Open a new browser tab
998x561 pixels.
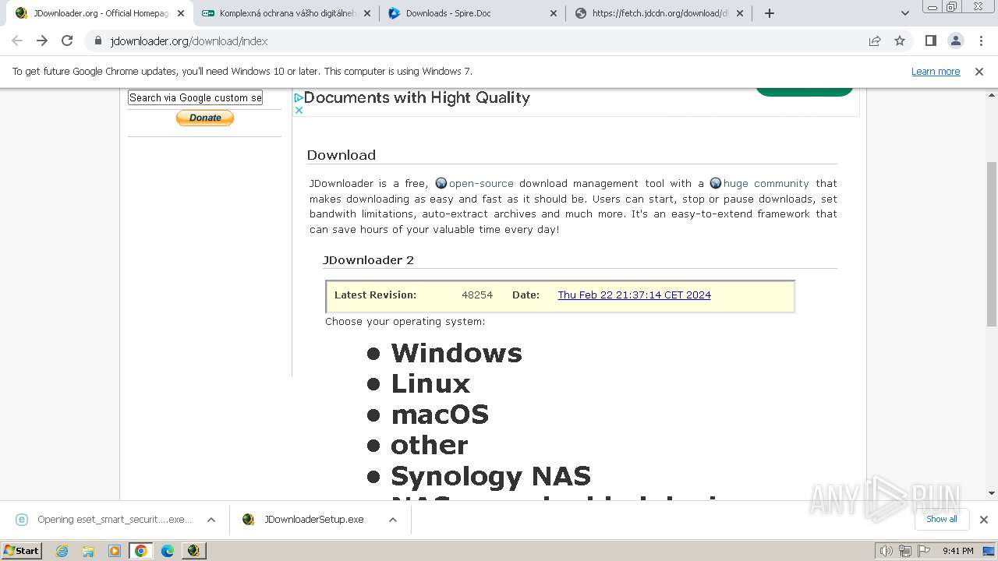point(770,13)
